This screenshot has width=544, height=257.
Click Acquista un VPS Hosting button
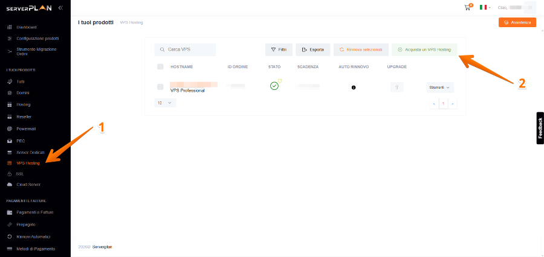tap(424, 49)
